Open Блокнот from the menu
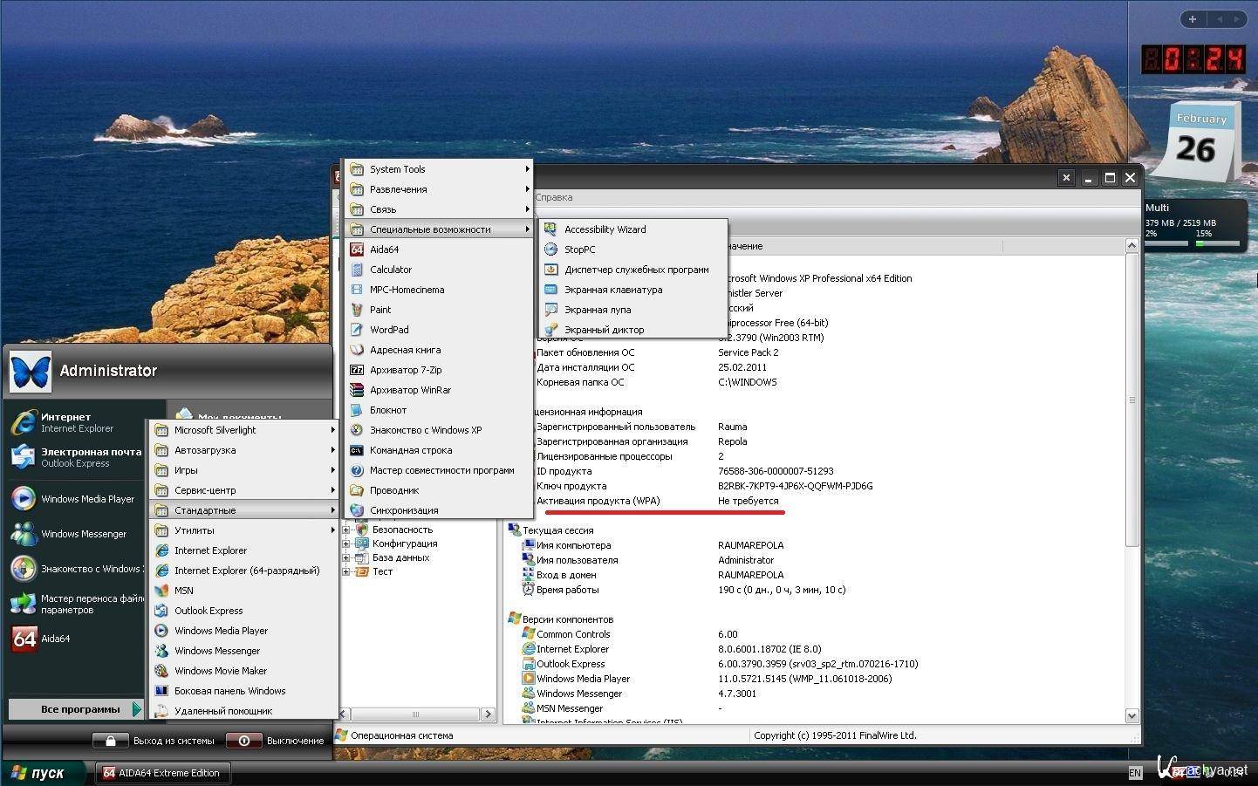1258x786 pixels. click(x=438, y=410)
